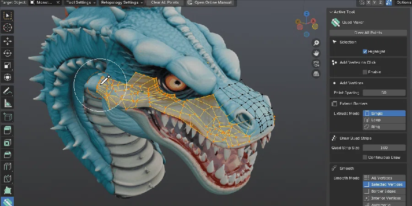Click the Add Vertex on Click label

point(358,63)
